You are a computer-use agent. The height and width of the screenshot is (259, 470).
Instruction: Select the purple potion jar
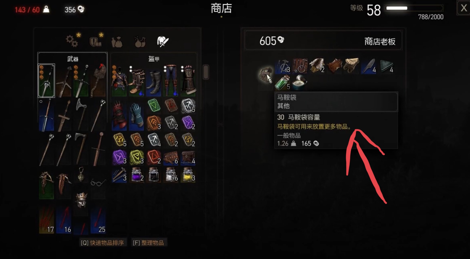click(137, 175)
